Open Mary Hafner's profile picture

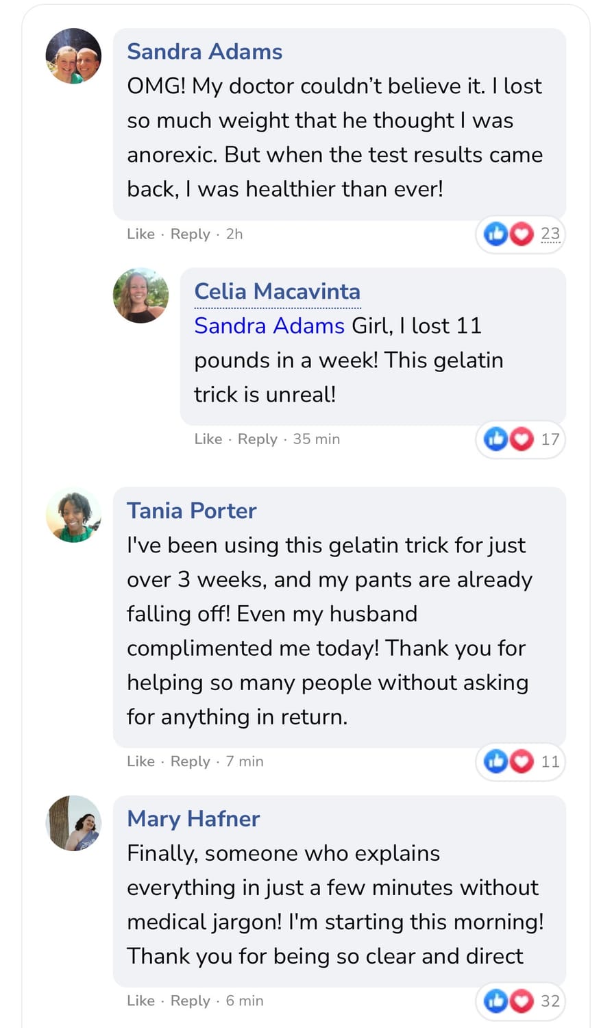pos(73,823)
